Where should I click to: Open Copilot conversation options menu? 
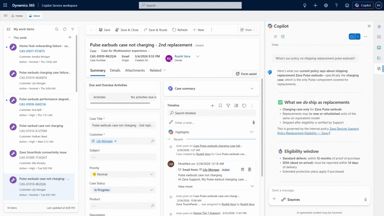click(x=366, y=36)
